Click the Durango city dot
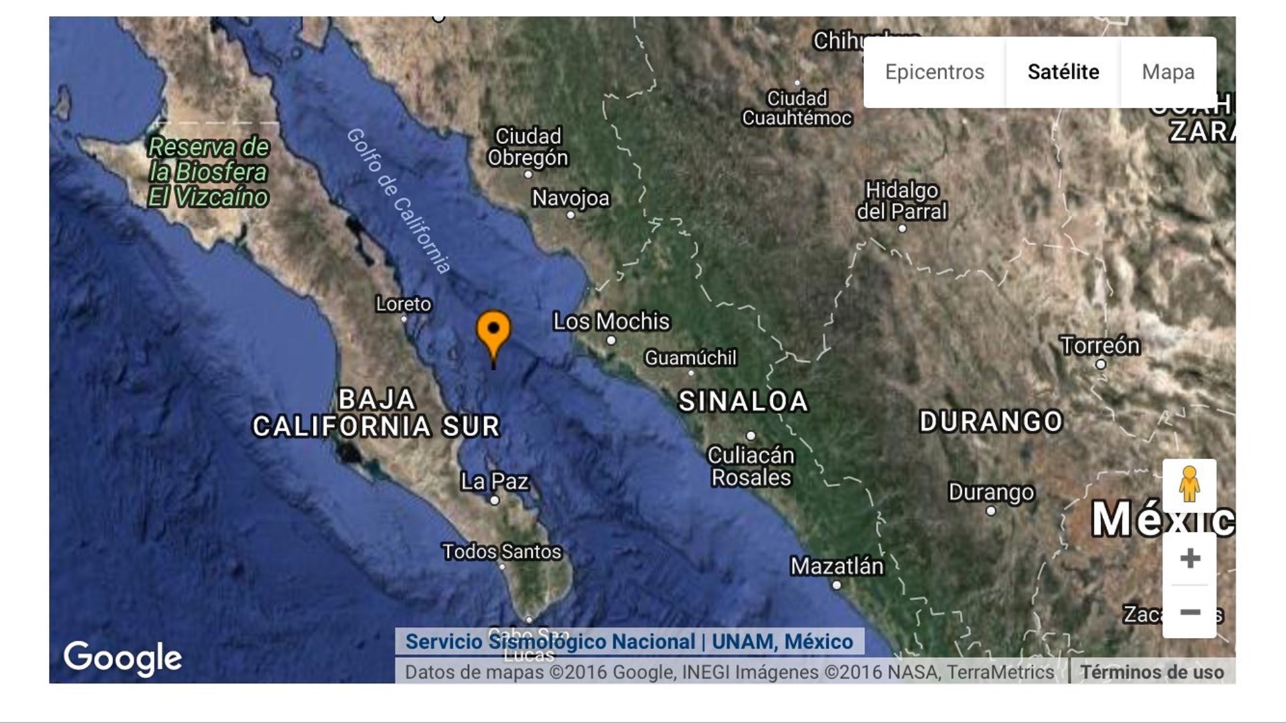This screenshot has height=723, width=1286. click(991, 511)
